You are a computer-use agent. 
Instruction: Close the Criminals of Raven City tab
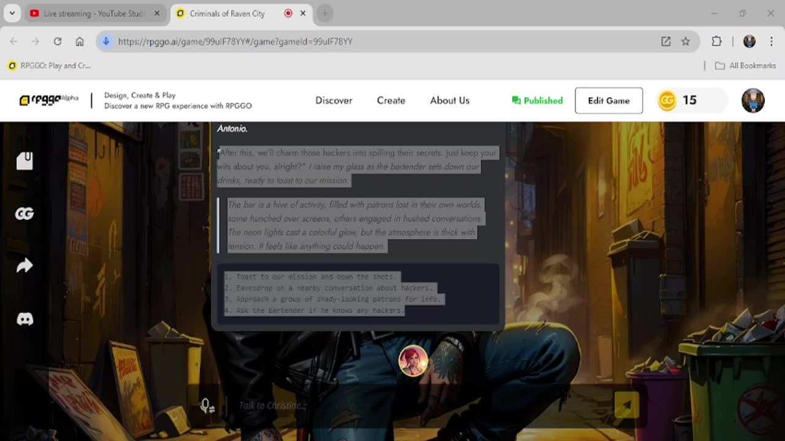click(x=302, y=13)
